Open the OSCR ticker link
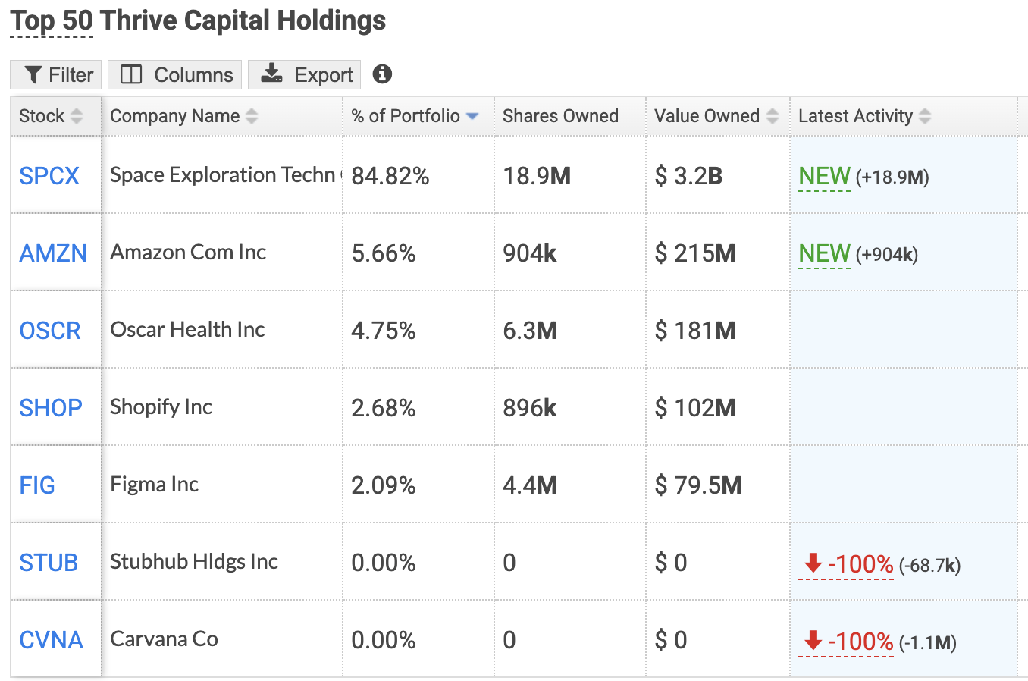The width and height of the screenshot is (1028, 681). pos(50,331)
